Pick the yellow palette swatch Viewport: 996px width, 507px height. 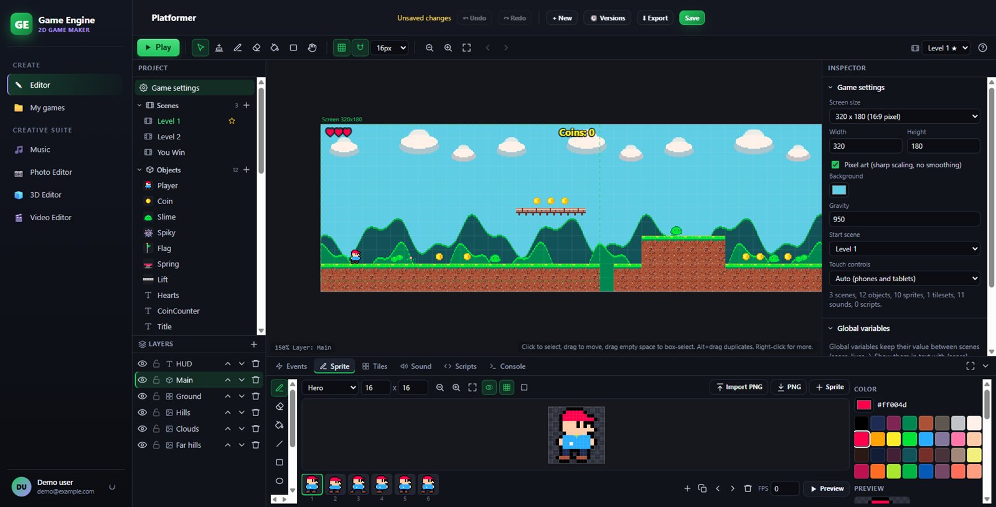[x=894, y=439]
